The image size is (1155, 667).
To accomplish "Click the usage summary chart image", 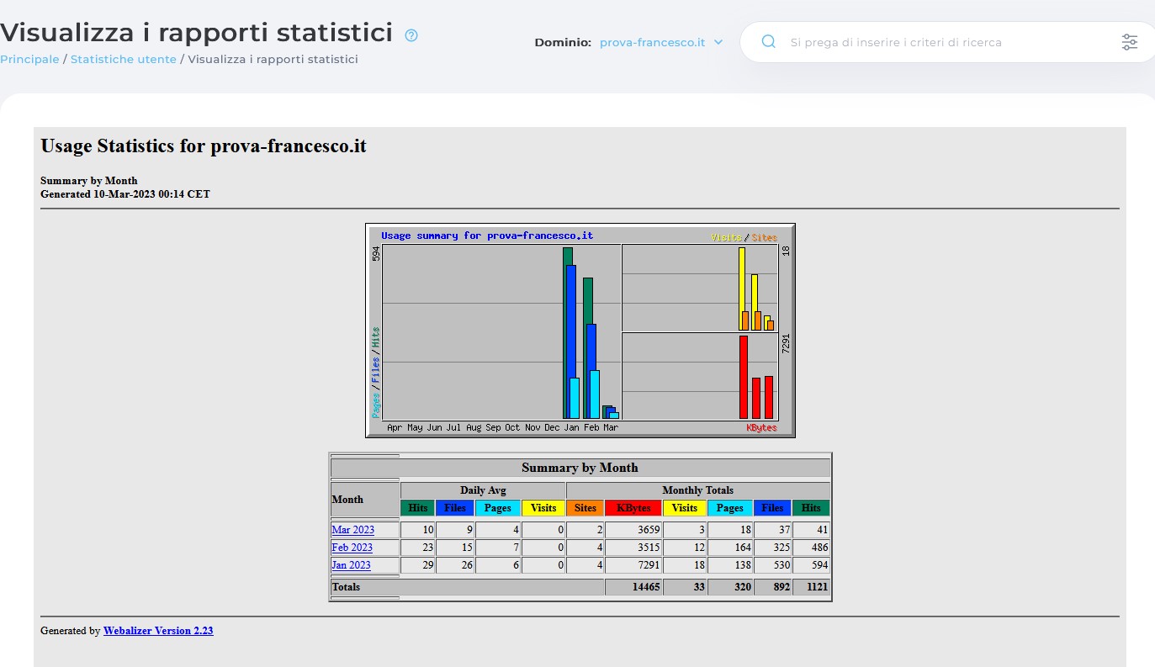I will click(x=580, y=331).
